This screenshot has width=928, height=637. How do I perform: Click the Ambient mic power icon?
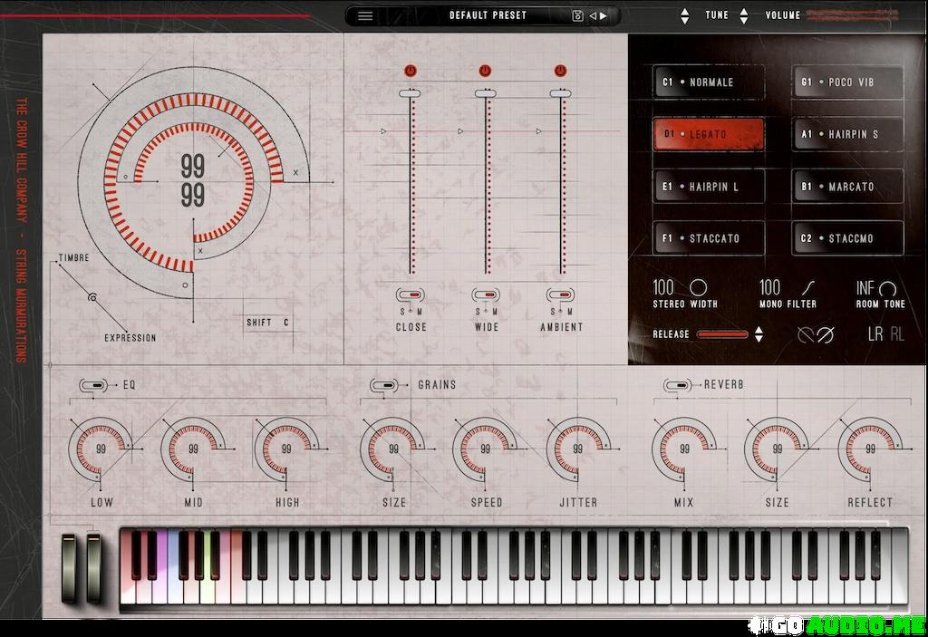point(561,71)
